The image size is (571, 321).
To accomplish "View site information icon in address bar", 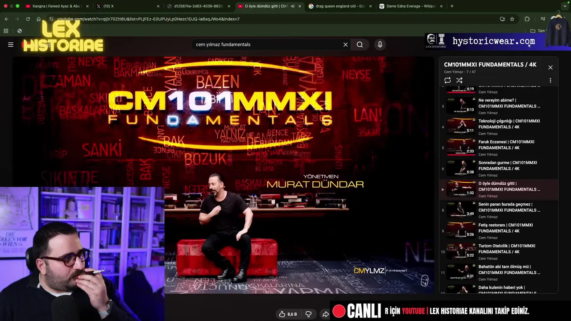I will 52,19.
